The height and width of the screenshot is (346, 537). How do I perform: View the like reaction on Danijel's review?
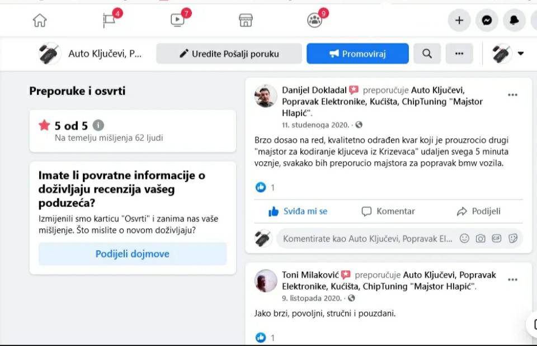coord(261,187)
